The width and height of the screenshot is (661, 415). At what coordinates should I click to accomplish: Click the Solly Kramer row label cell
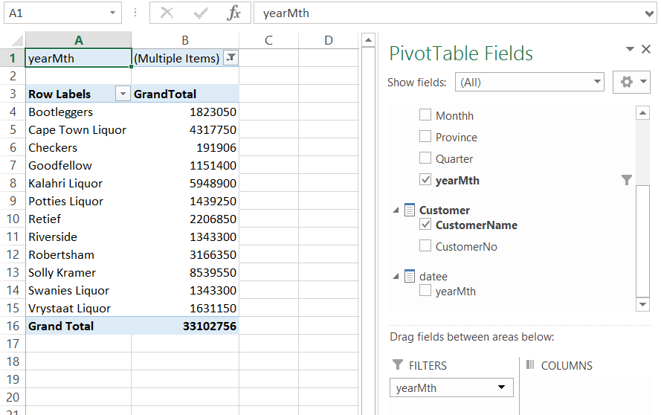click(x=62, y=272)
